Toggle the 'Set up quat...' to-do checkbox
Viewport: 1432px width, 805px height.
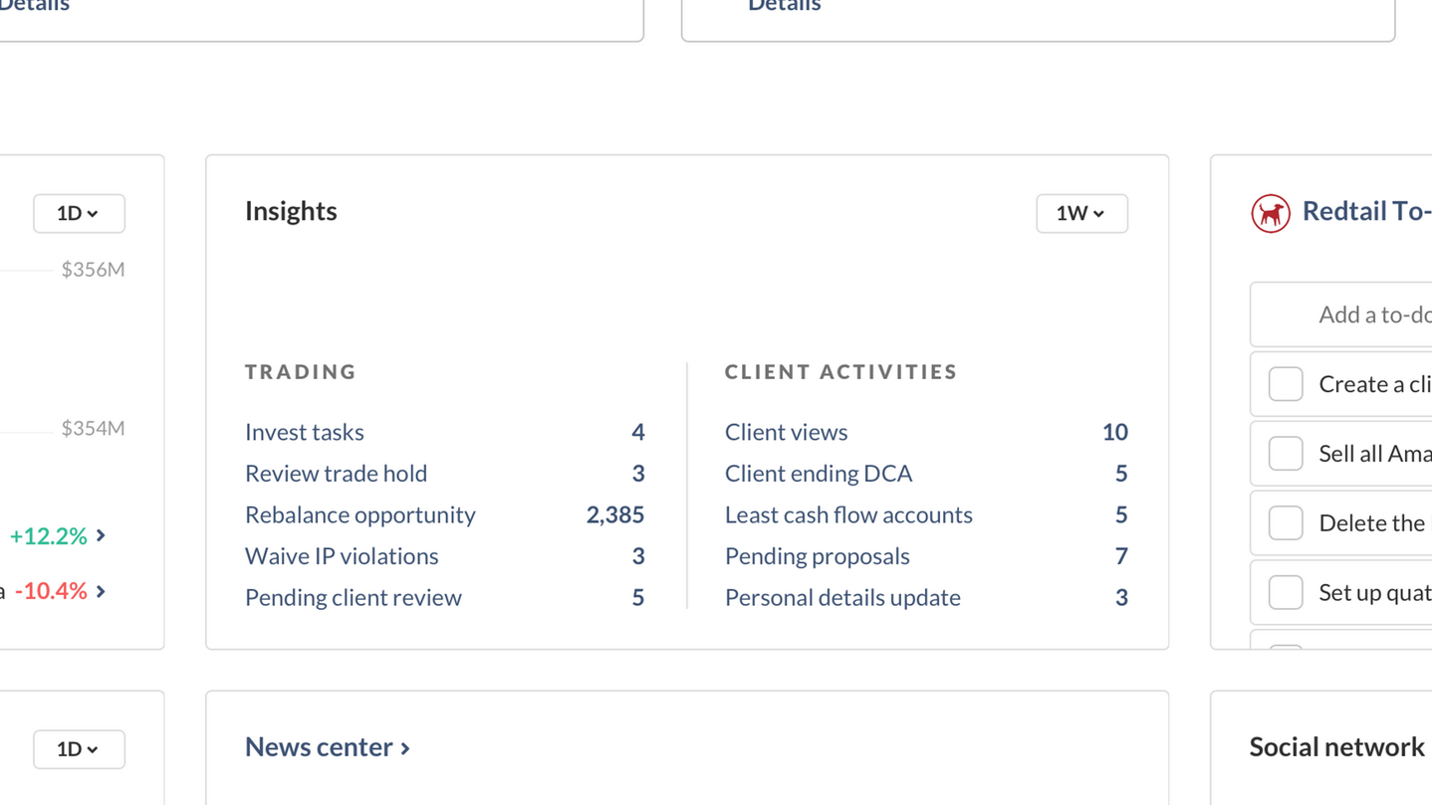click(1285, 593)
